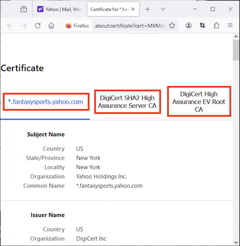Open the Firefox View icon
Viewport: 240px width, 246px height.
point(24,9)
